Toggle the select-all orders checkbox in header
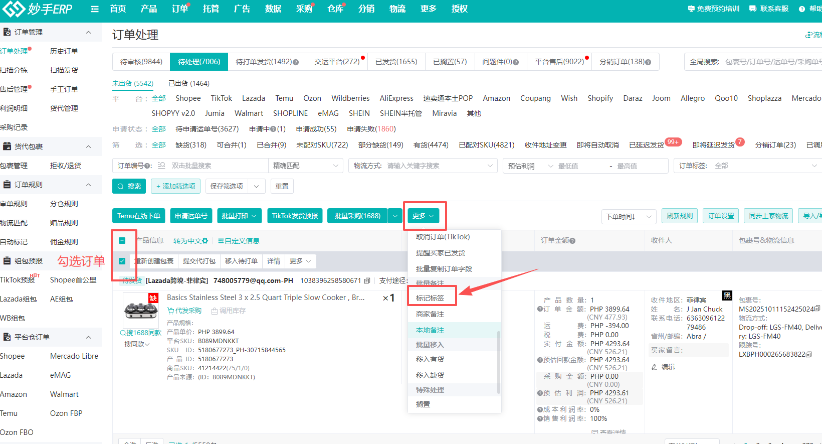Screen dimensions: 822x444 [x=122, y=241]
